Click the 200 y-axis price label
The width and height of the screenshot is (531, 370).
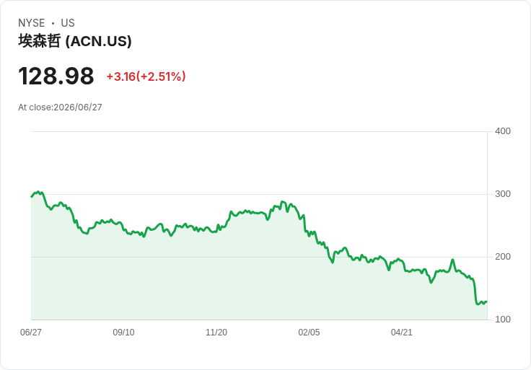pos(503,257)
